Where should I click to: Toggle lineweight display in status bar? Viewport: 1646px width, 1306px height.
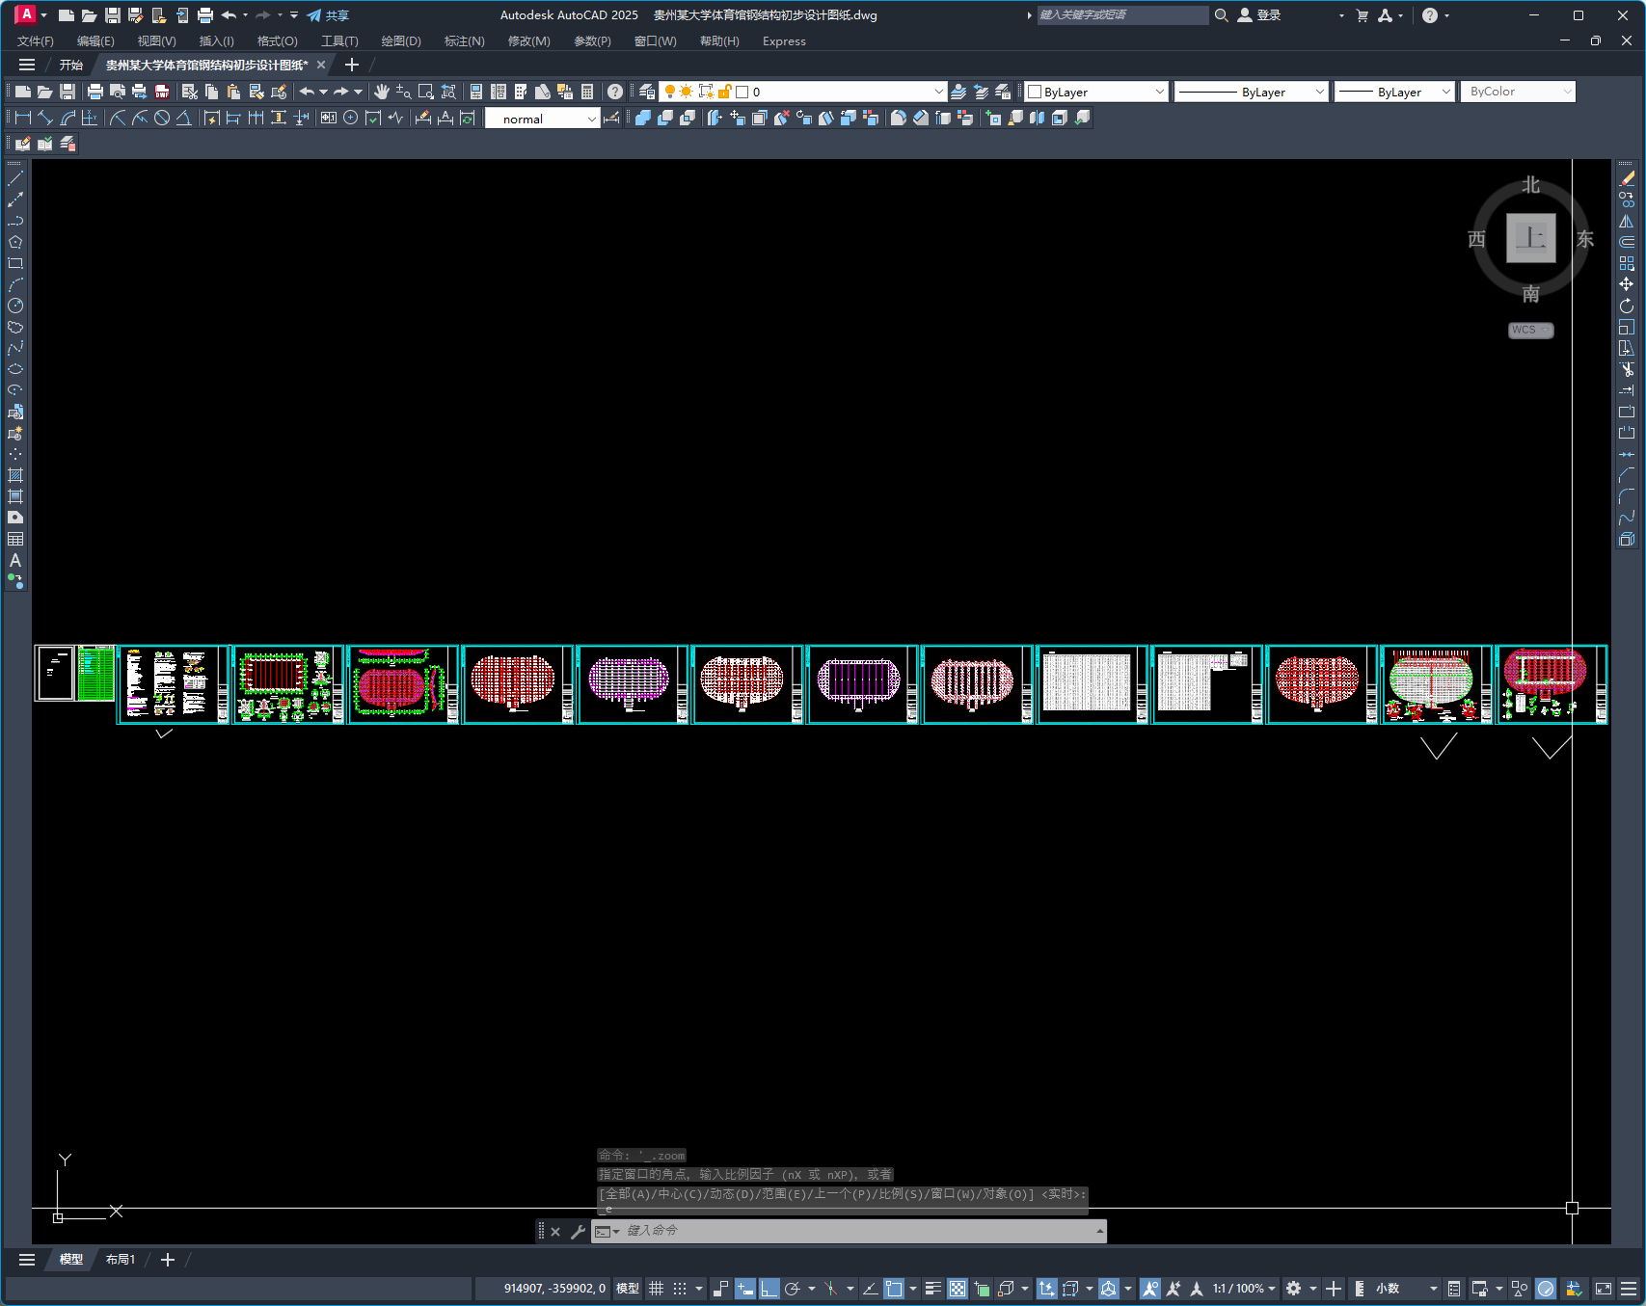pyautogui.click(x=933, y=1289)
